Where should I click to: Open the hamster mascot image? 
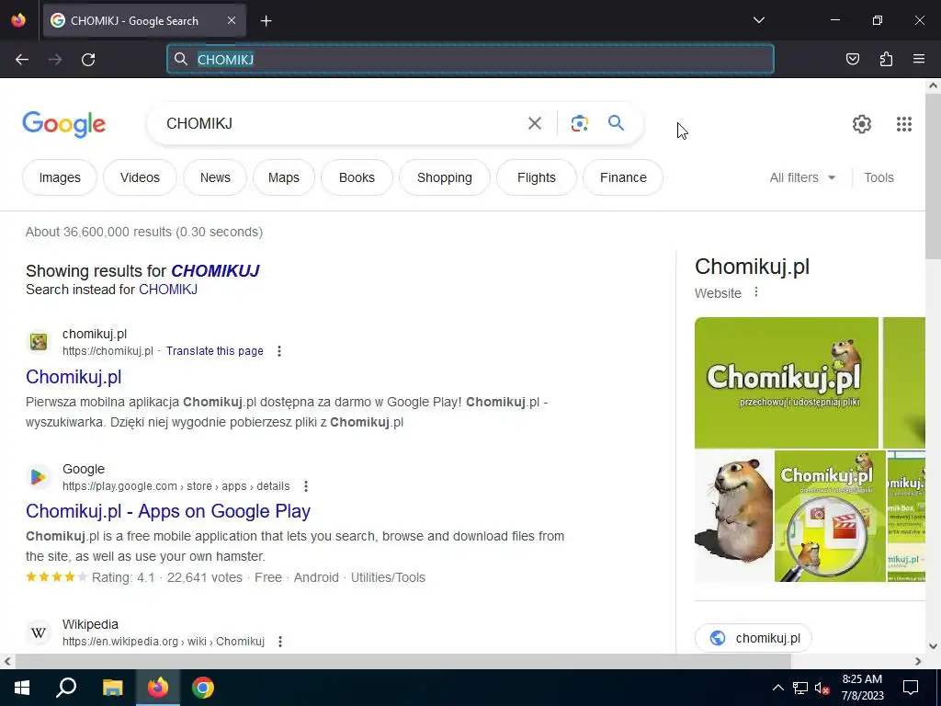[x=734, y=517]
